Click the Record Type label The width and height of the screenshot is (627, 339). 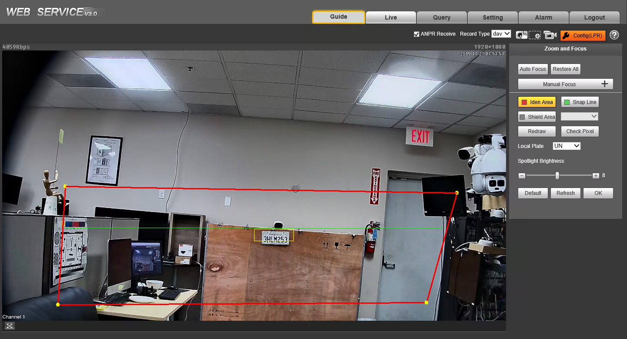(475, 34)
